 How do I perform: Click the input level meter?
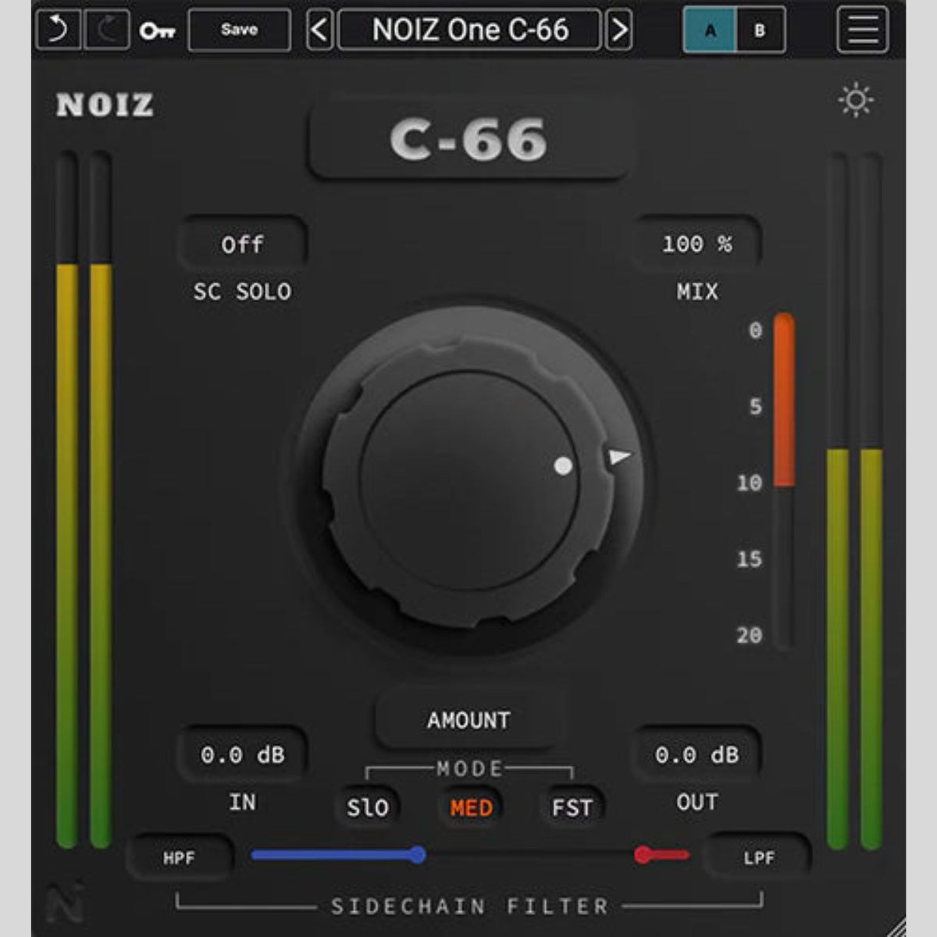pos(84,500)
